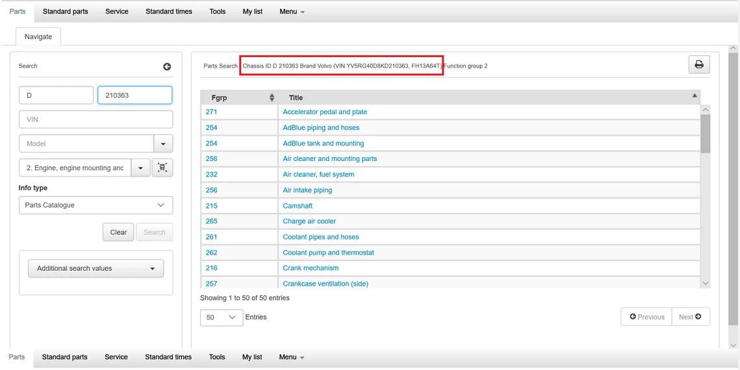Collapse search panel with back arrow icon
Screen dimensions: 740x370
click(167, 66)
